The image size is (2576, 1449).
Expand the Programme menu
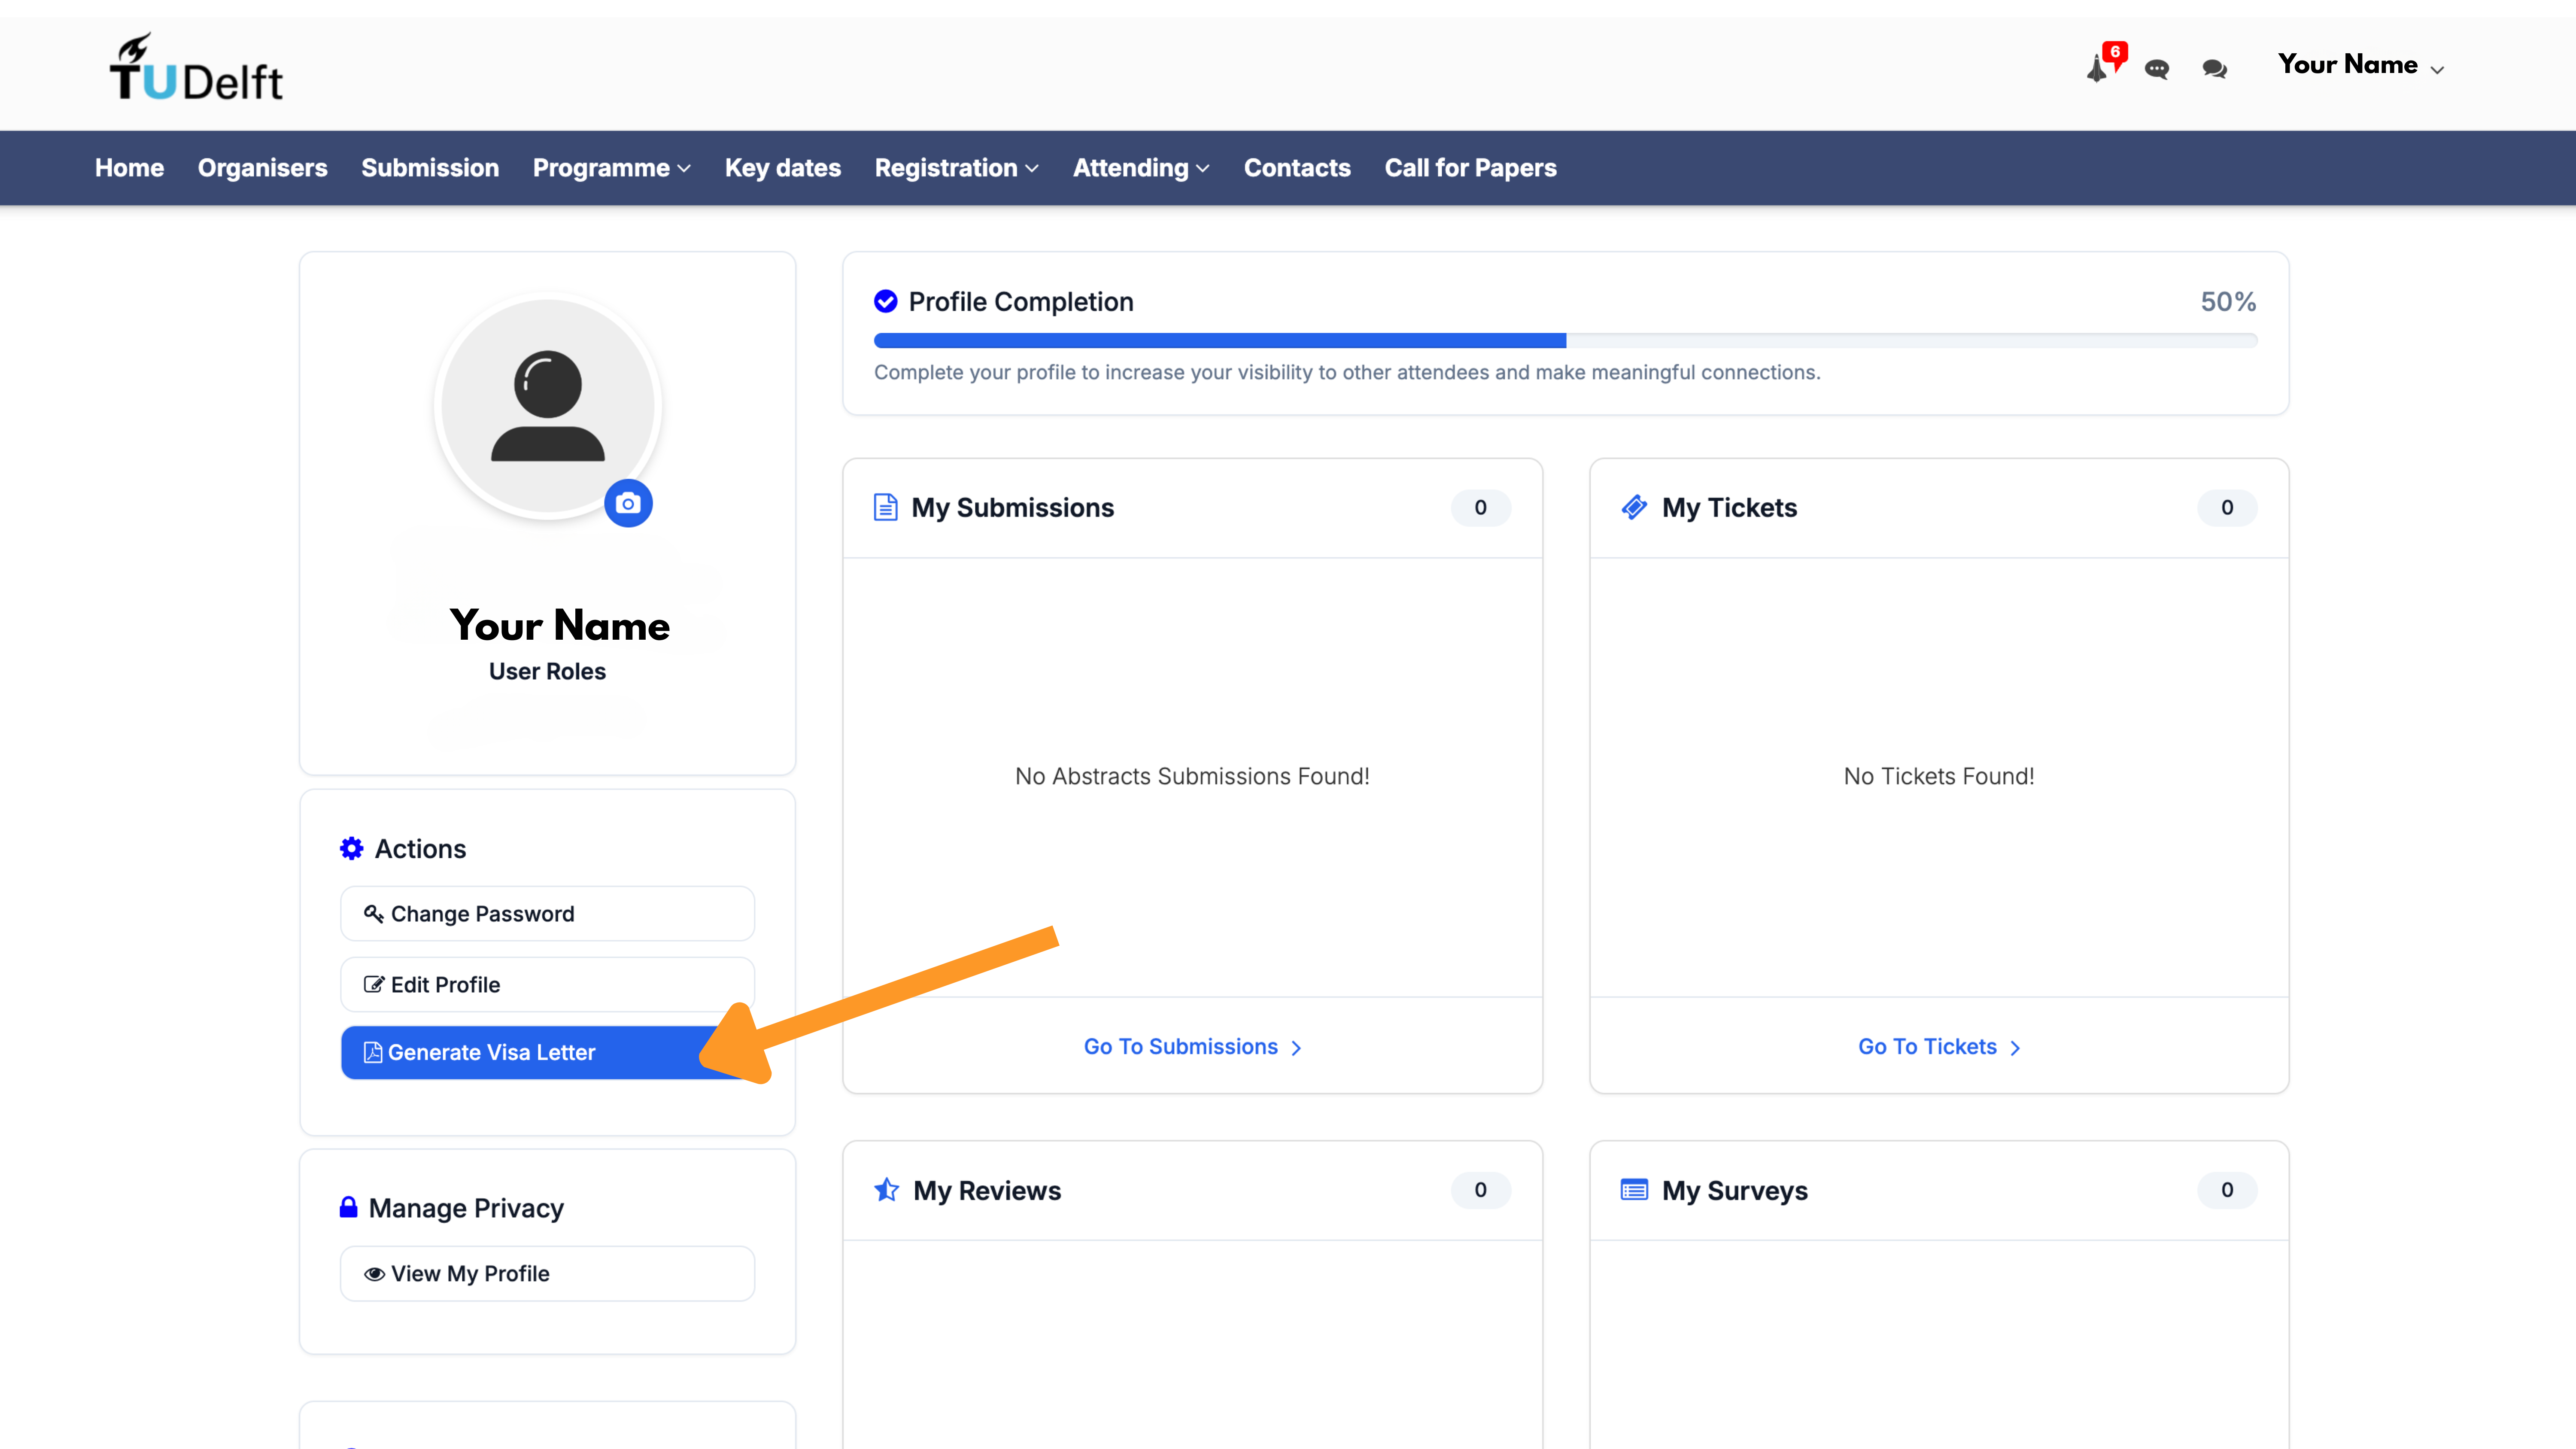(611, 168)
